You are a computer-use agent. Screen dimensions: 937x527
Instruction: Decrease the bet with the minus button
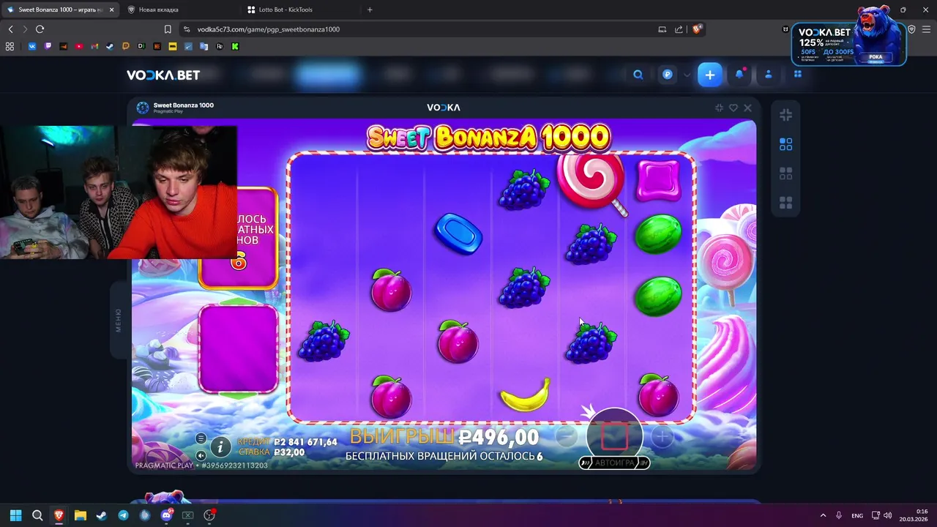click(567, 437)
